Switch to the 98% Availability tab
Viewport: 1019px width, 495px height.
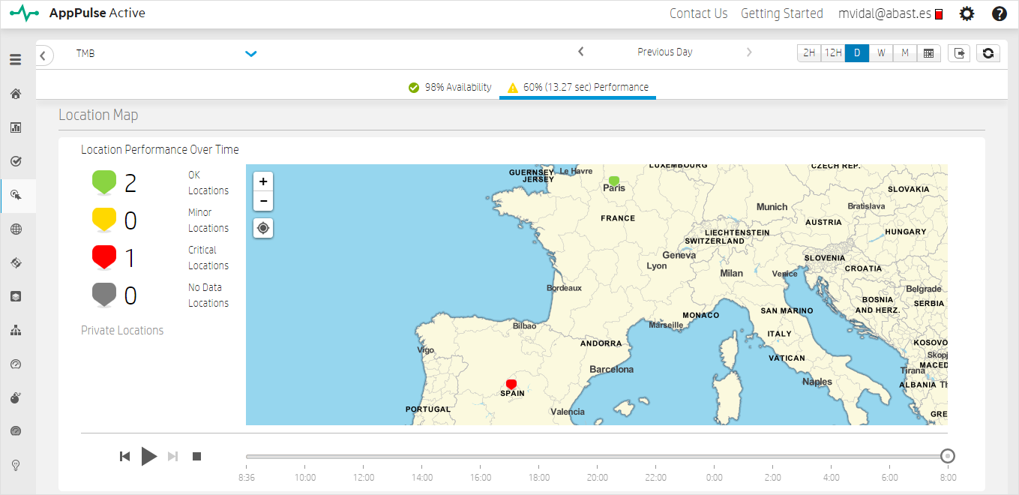[x=450, y=88]
